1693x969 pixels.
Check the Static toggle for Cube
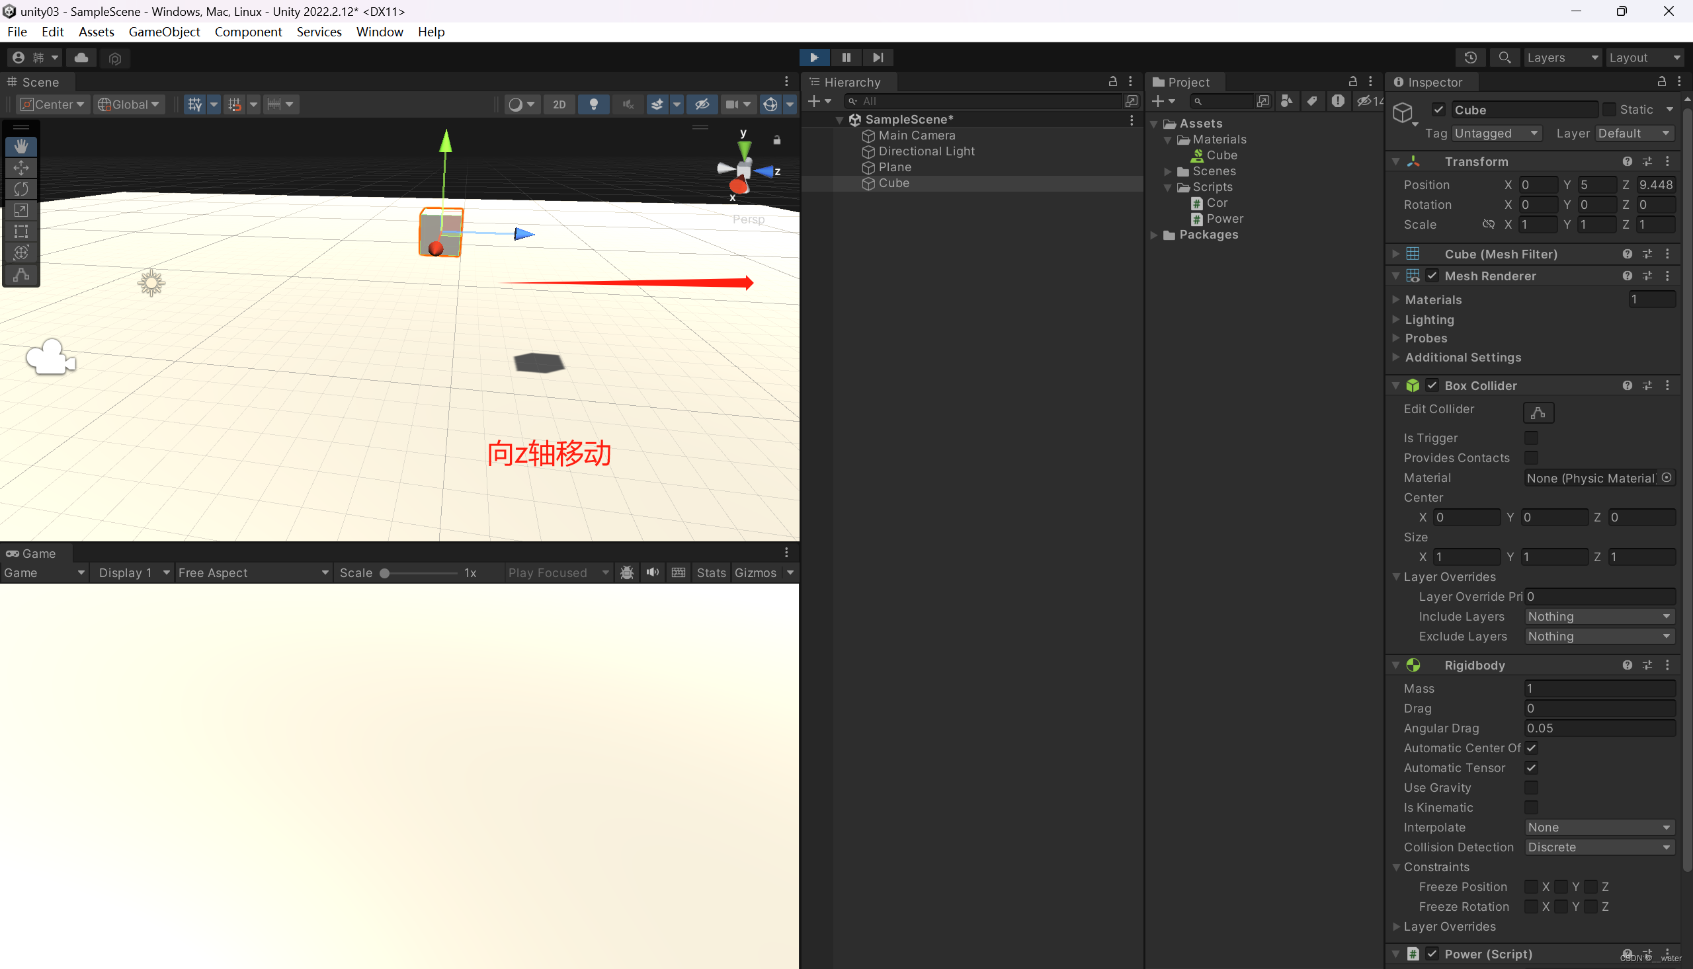[x=1610, y=109]
